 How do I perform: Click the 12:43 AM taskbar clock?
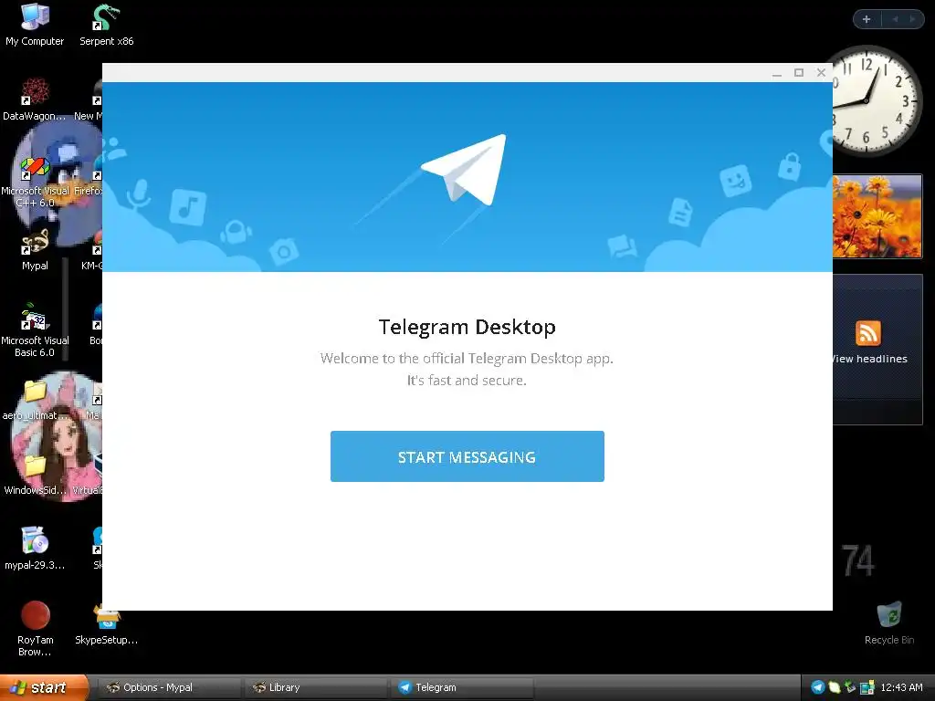point(901,687)
